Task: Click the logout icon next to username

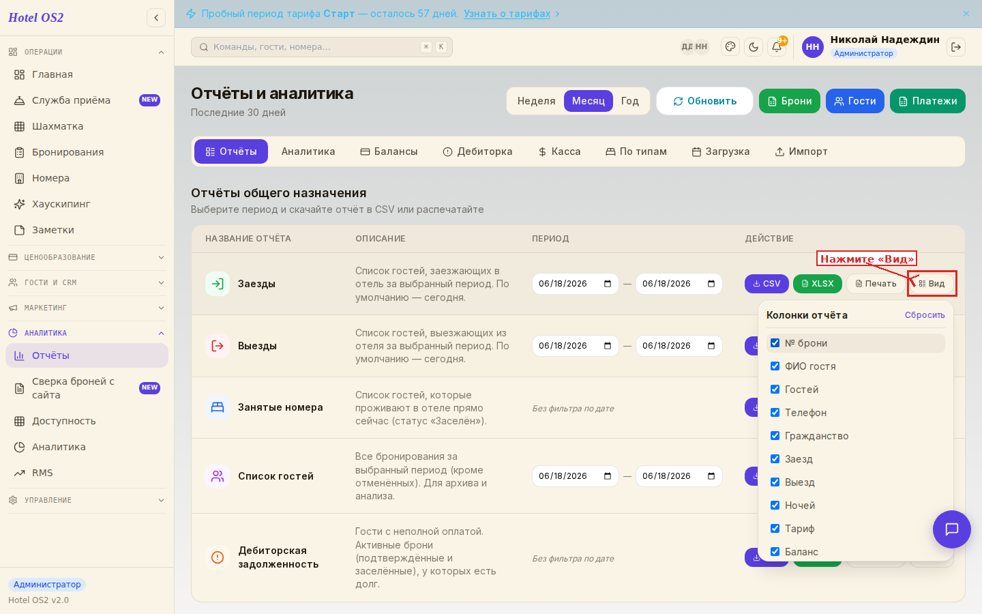Action: tap(956, 47)
